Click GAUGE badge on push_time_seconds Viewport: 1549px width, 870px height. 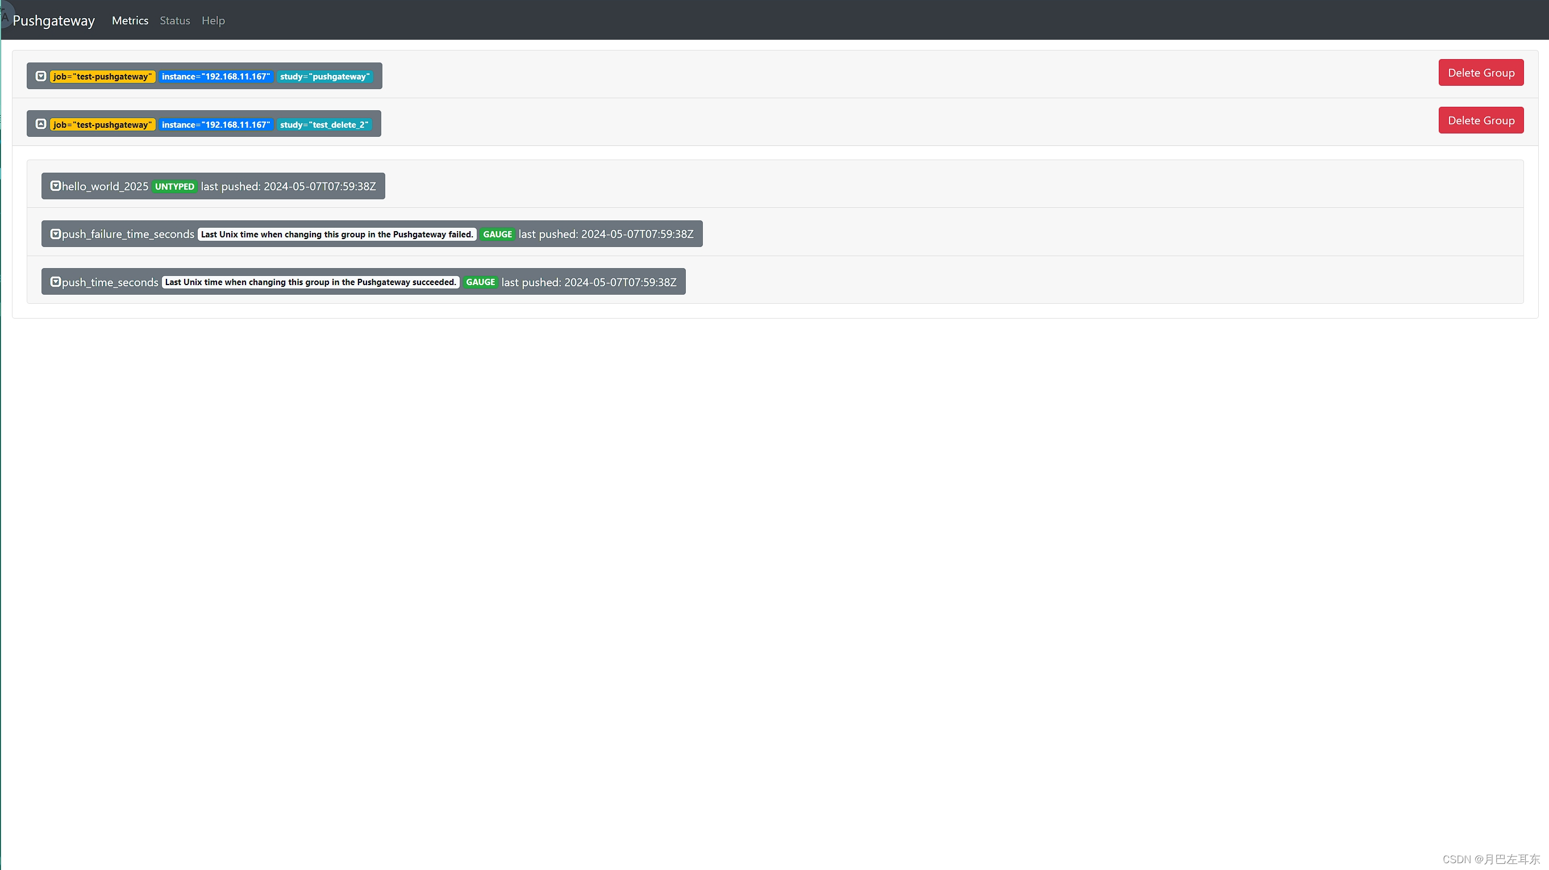coord(481,282)
